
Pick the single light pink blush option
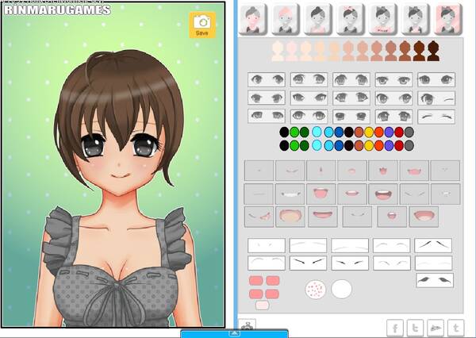tap(262, 305)
